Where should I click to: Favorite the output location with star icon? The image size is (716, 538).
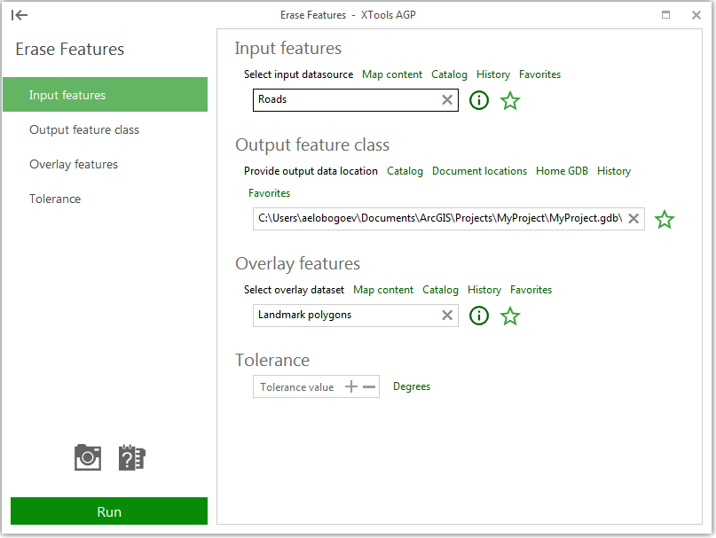[x=665, y=220]
